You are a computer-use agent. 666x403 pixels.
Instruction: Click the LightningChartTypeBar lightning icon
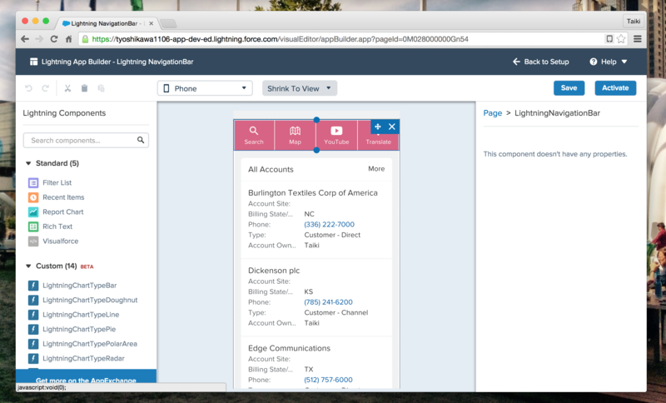point(33,286)
